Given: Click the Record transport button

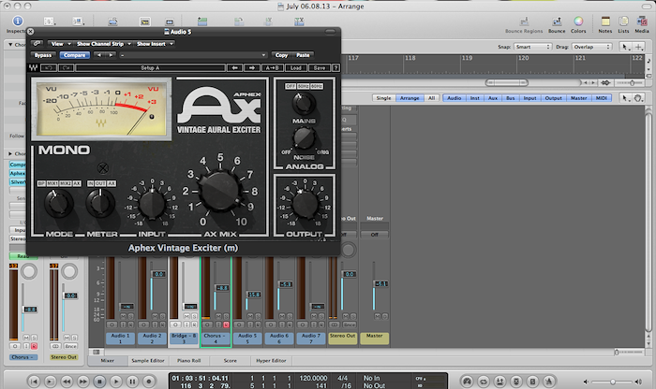Looking at the screenshot, I should coord(148,382).
